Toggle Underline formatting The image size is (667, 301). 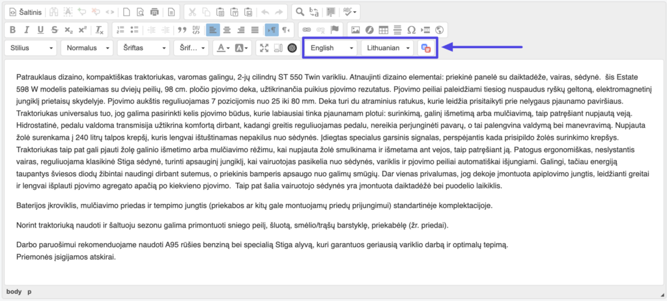point(40,30)
